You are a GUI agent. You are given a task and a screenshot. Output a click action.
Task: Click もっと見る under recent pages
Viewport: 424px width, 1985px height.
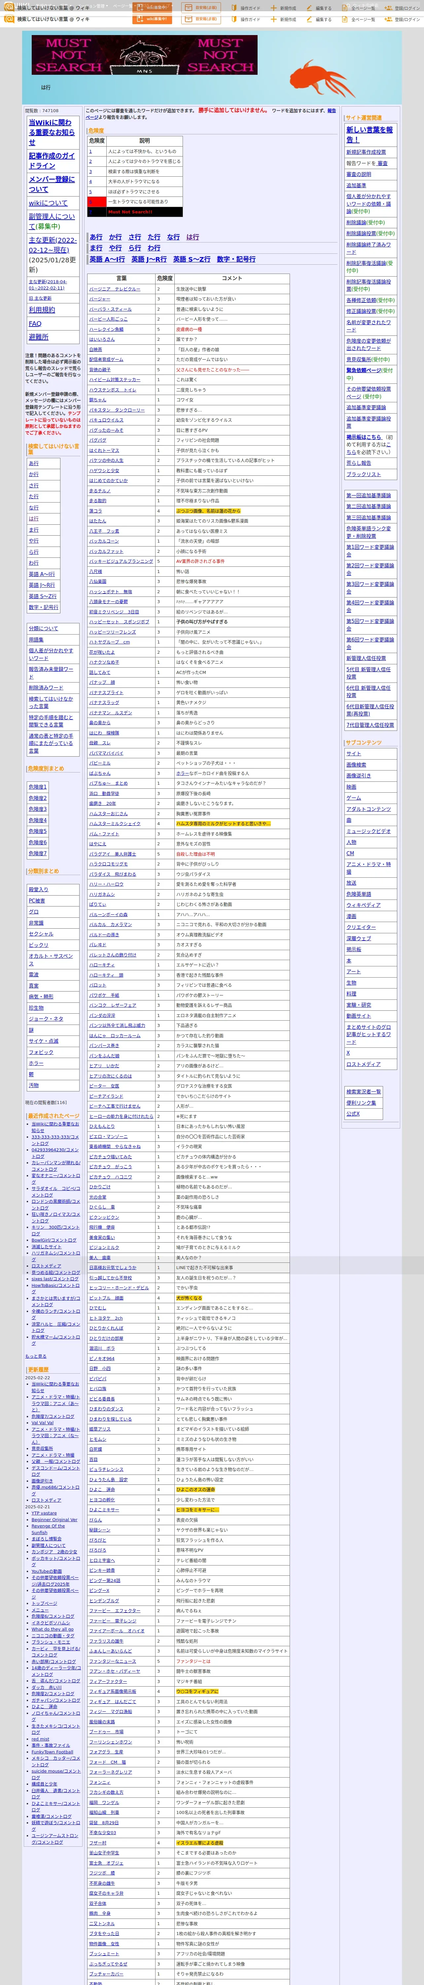(x=35, y=1356)
